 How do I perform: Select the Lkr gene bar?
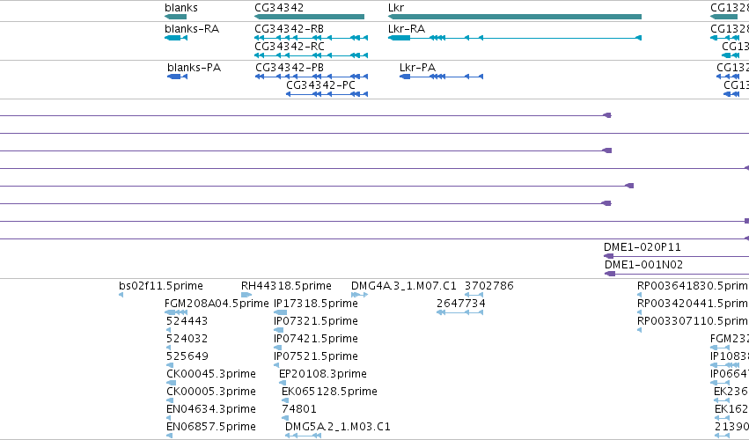pos(515,17)
